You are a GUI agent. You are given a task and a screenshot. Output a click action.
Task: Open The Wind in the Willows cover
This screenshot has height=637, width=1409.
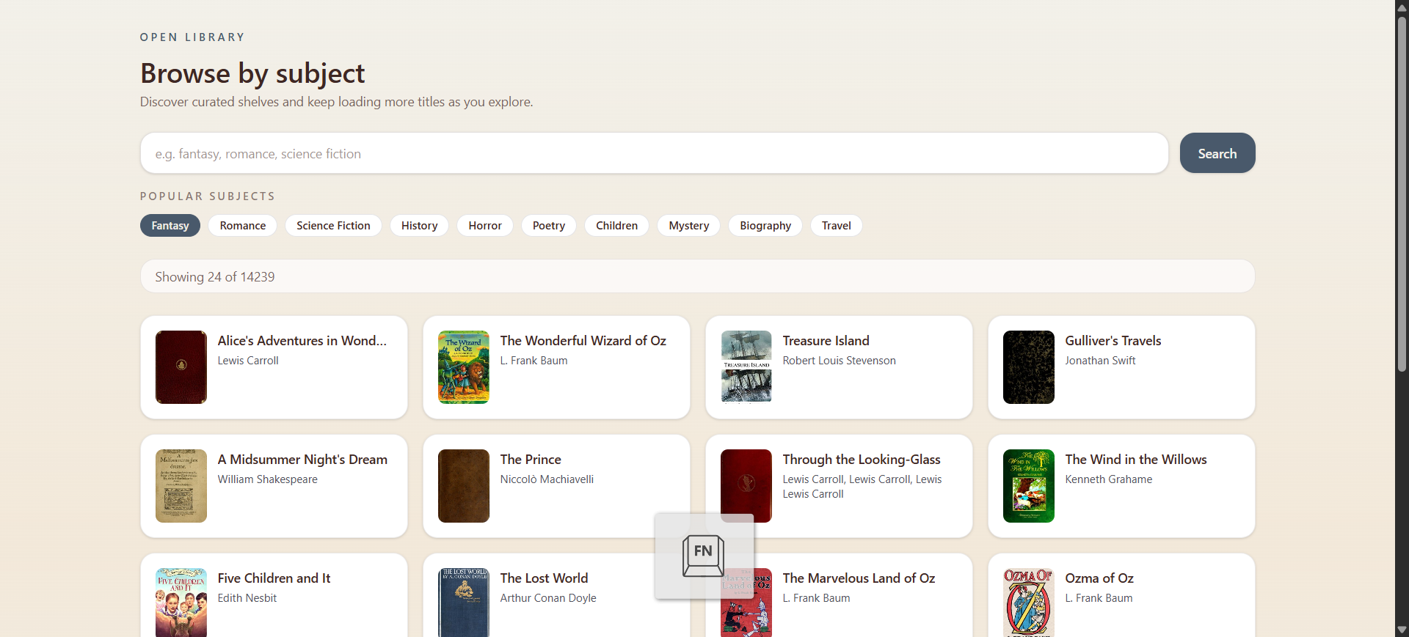(x=1029, y=486)
